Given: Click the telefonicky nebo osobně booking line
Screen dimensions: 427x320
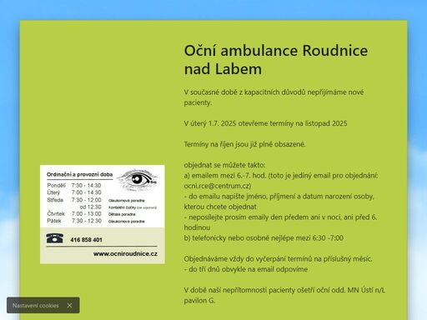Looking at the screenshot, I should click(x=264, y=238).
